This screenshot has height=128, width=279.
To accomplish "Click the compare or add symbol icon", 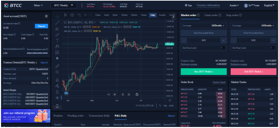I will pos(72,15).
